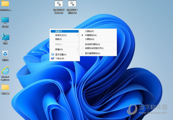Expand the 排序方式(O) sort-by submenu
The height and width of the screenshot is (120, 173).
[x=65, y=35]
